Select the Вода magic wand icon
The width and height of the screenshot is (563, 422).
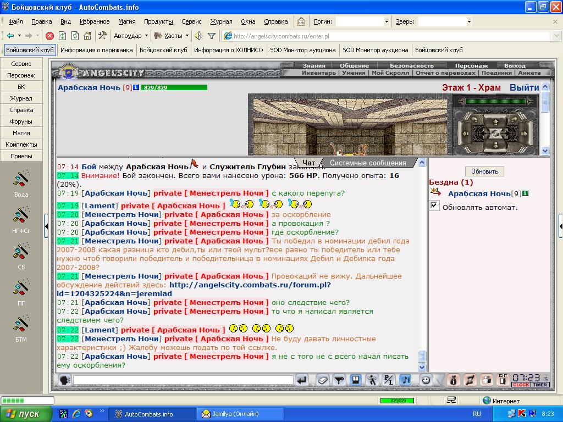coord(21,179)
